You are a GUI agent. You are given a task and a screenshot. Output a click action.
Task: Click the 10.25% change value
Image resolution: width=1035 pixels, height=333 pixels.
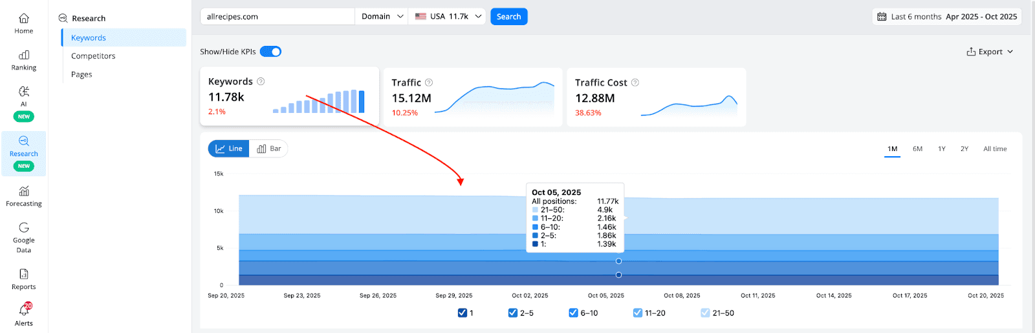coord(405,113)
